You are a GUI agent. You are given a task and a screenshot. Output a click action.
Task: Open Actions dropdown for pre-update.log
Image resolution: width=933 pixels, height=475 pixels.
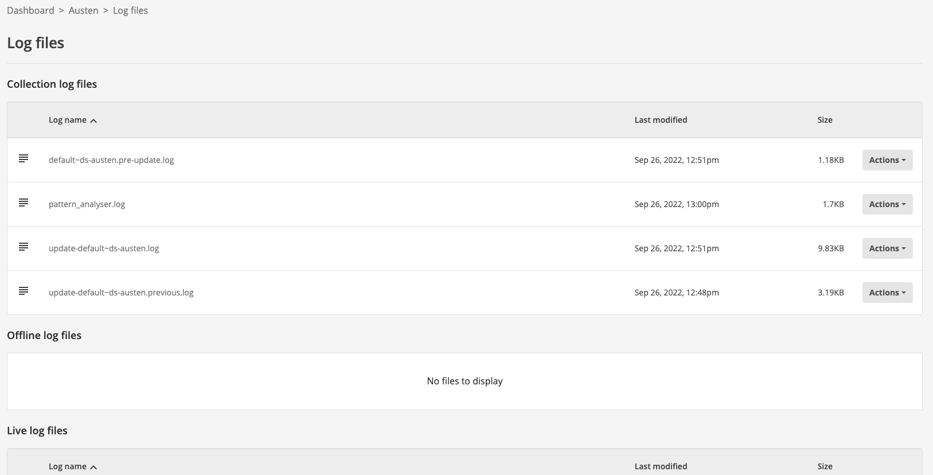coord(887,160)
